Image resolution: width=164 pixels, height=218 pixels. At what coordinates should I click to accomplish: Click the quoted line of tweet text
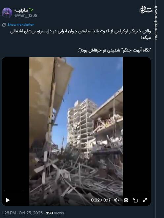114,50
